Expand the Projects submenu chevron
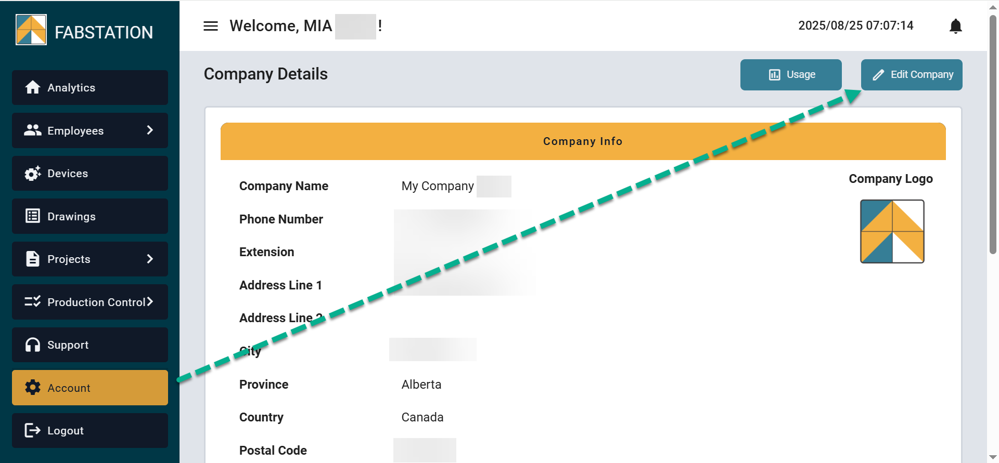 (x=150, y=259)
